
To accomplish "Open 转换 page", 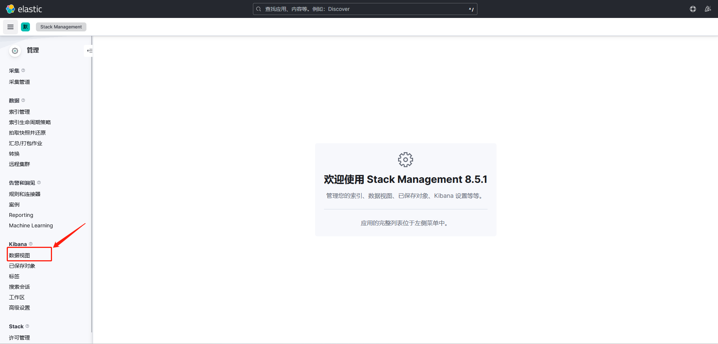I will point(14,154).
